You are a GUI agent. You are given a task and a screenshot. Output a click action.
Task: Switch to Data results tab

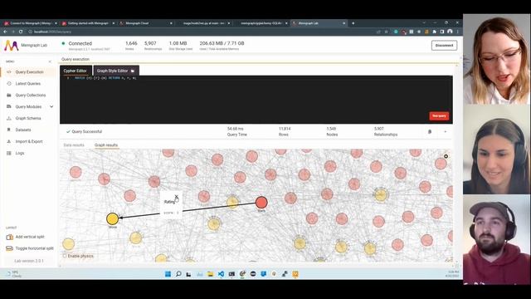pyautogui.click(x=74, y=145)
